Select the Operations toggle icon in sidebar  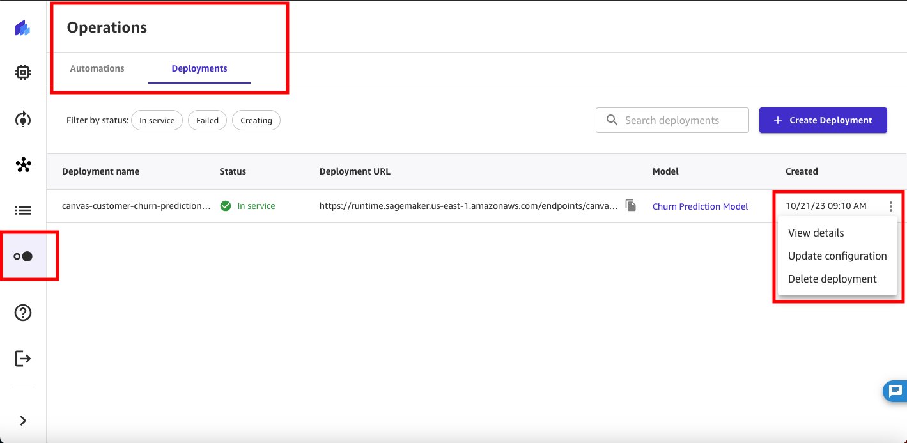tap(23, 256)
